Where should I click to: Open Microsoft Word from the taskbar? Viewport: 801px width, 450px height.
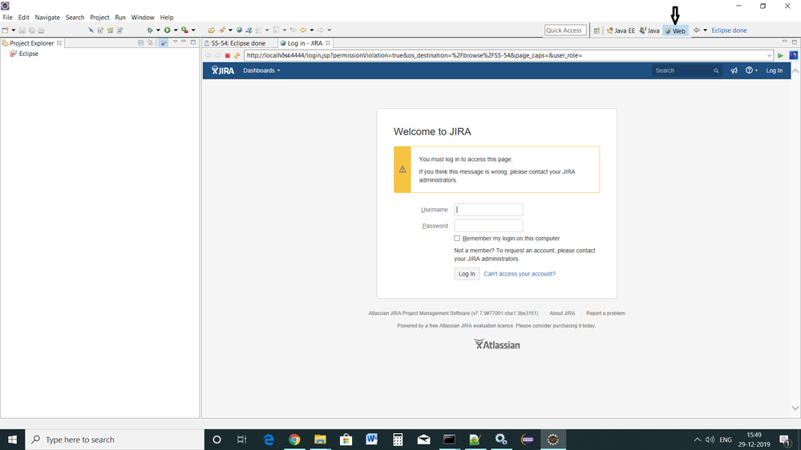click(371, 440)
